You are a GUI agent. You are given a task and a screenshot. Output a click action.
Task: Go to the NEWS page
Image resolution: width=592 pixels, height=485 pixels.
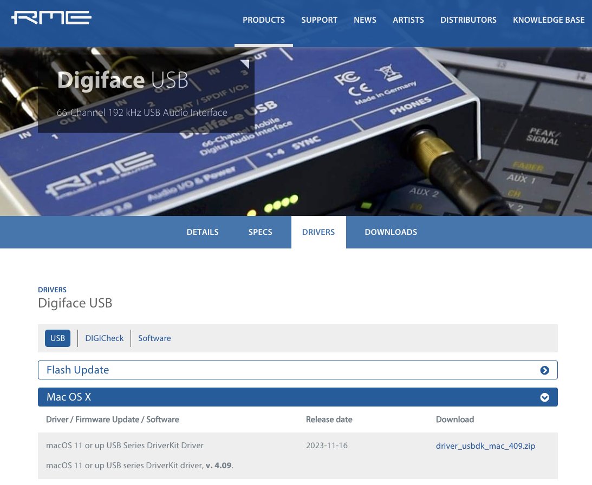click(x=365, y=20)
